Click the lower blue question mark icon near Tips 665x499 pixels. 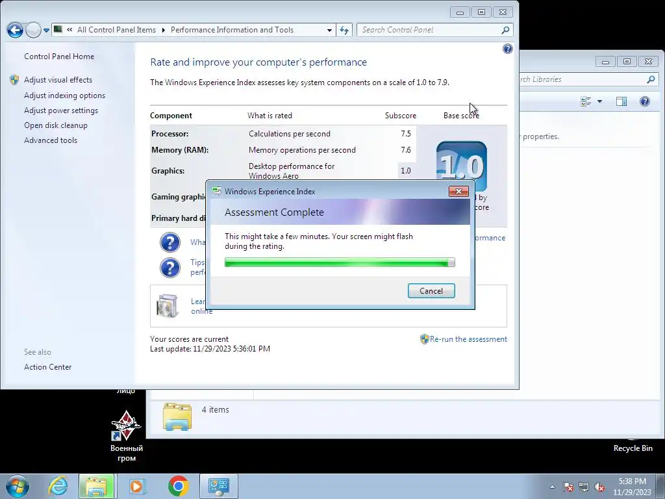(x=170, y=268)
